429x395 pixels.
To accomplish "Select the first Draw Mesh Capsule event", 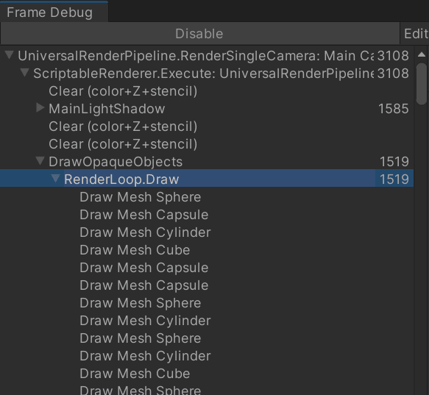I will pyautogui.click(x=207, y=215).
